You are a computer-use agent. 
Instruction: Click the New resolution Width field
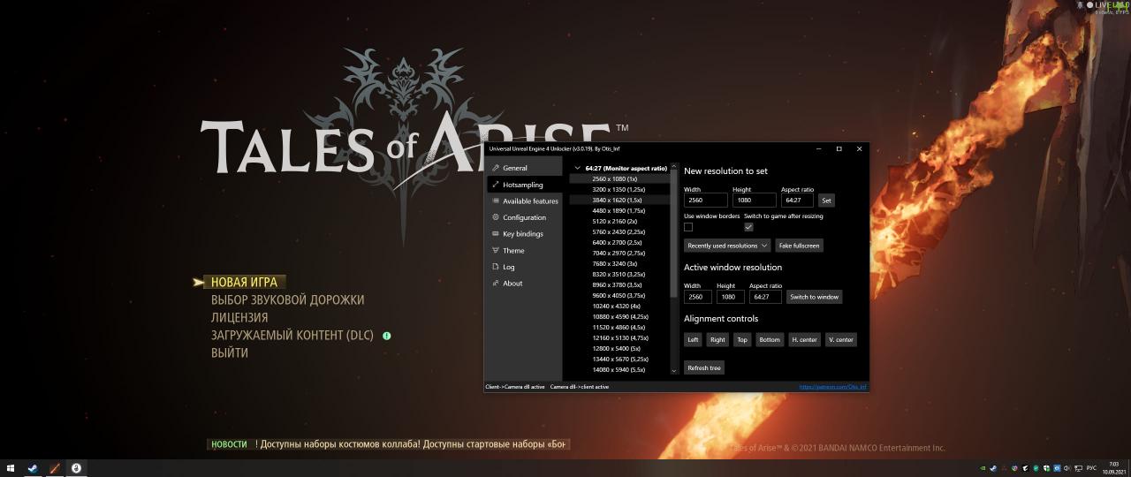pos(705,201)
